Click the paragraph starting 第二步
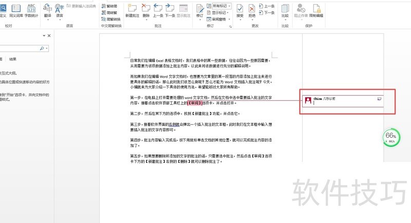 tap(185, 114)
